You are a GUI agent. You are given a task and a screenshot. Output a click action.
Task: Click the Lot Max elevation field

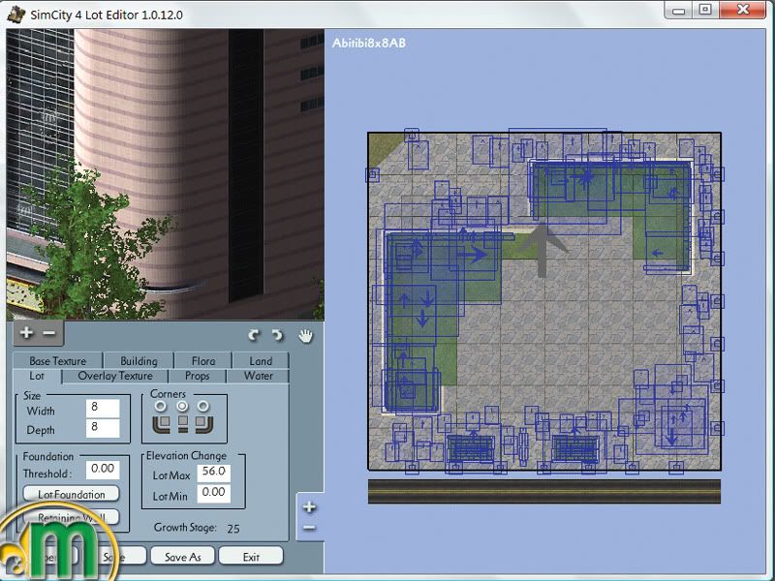point(211,472)
